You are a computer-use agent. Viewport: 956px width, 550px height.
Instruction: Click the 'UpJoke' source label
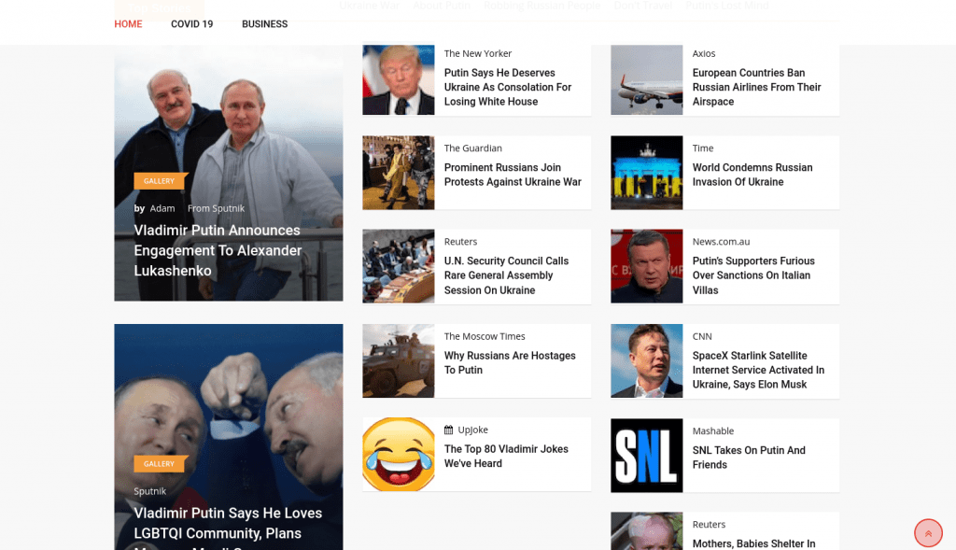point(473,430)
